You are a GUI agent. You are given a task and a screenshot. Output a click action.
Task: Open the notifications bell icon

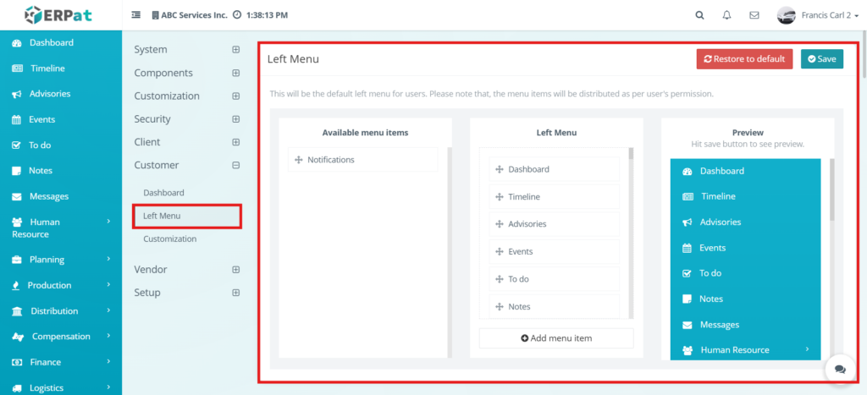click(x=726, y=15)
